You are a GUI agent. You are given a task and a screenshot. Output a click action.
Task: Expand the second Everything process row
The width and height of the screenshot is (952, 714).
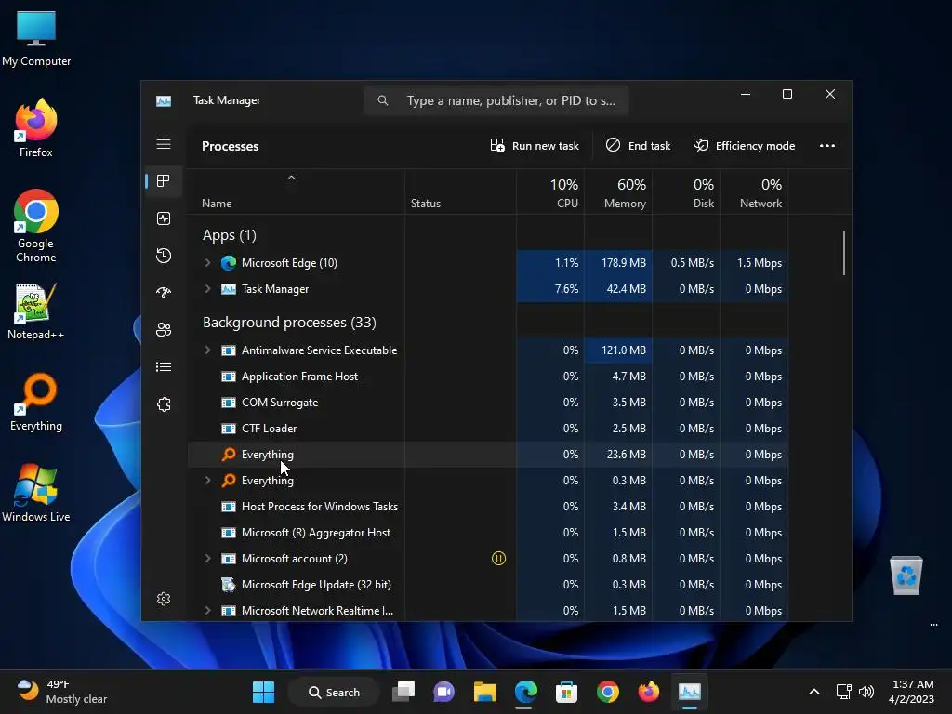tap(207, 481)
